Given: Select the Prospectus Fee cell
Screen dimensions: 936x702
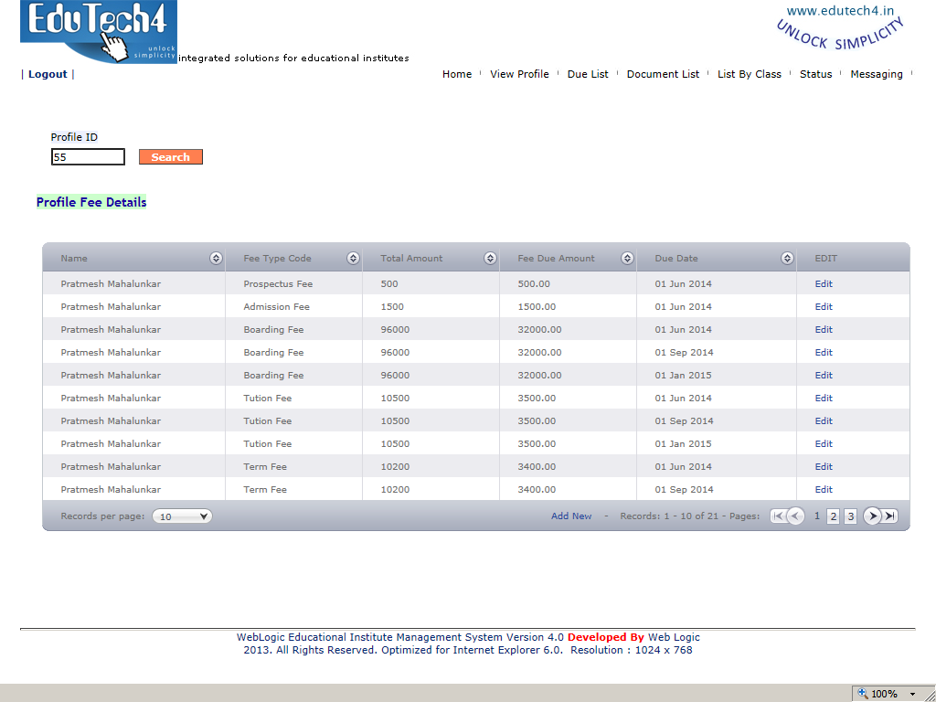Looking at the screenshot, I should [x=278, y=283].
